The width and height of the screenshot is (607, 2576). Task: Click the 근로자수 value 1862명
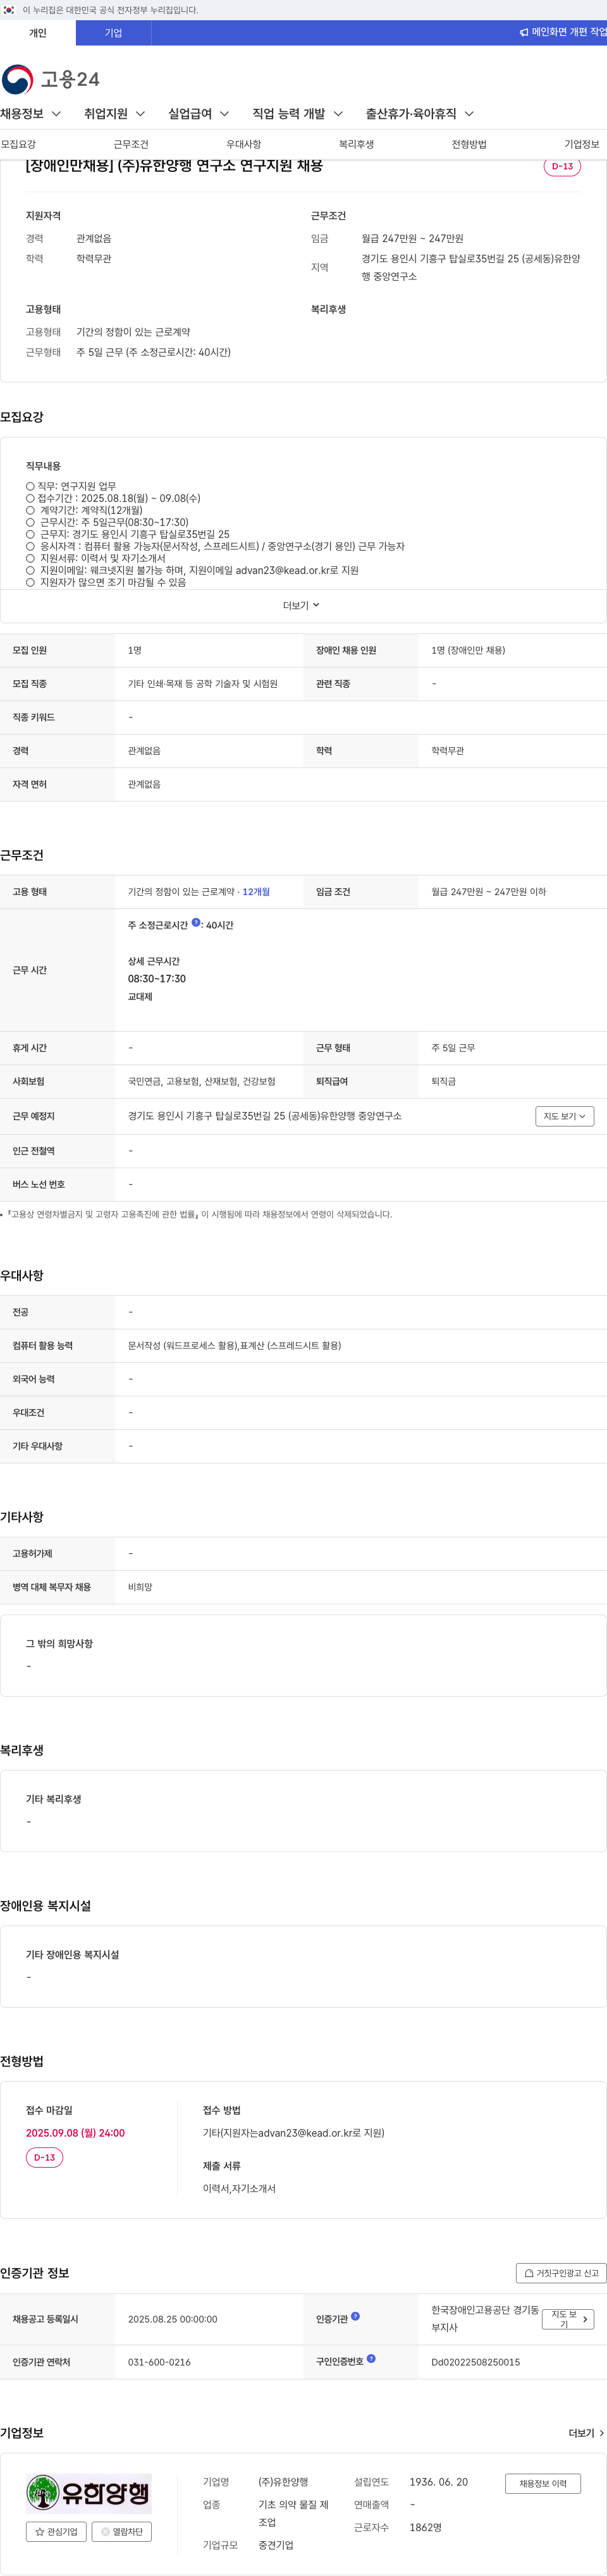pos(425,2527)
